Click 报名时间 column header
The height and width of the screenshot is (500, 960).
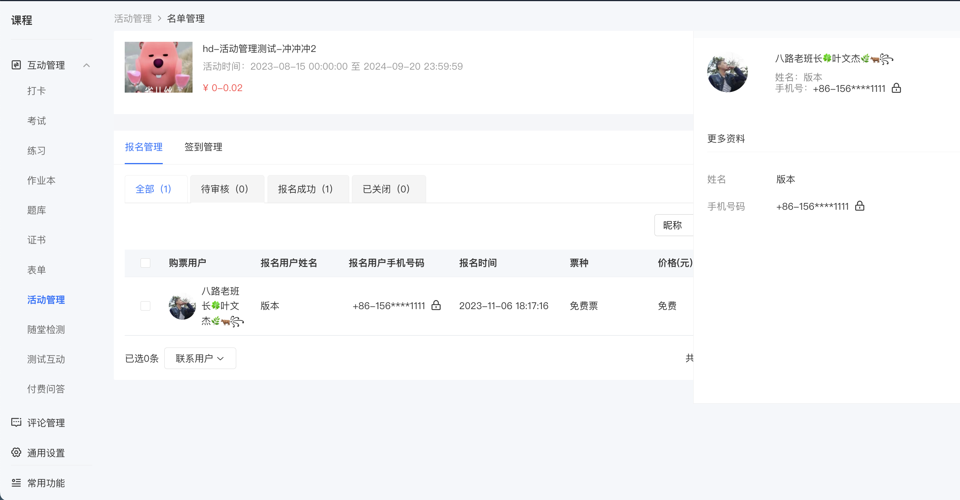pos(478,263)
